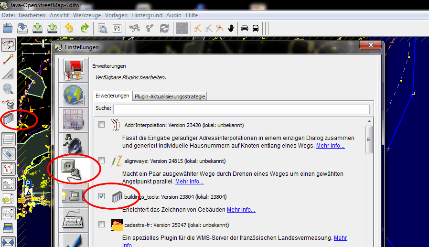Enable the AddrInterpolation plugin checkbox
Viewport: 429px width, 247px height.
(101, 125)
